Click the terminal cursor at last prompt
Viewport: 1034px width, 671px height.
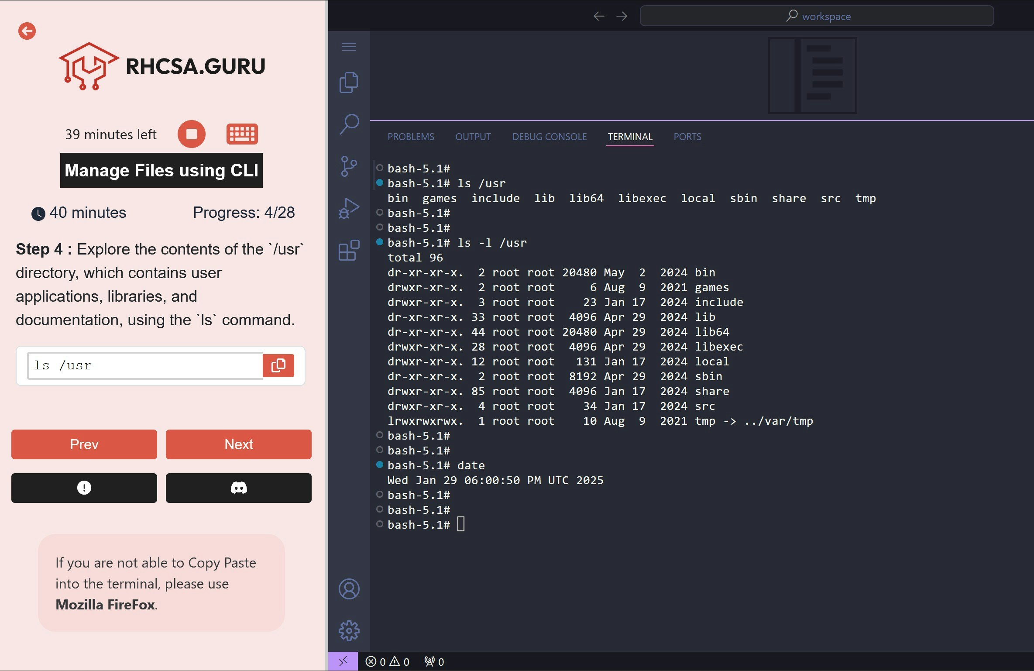click(x=461, y=524)
